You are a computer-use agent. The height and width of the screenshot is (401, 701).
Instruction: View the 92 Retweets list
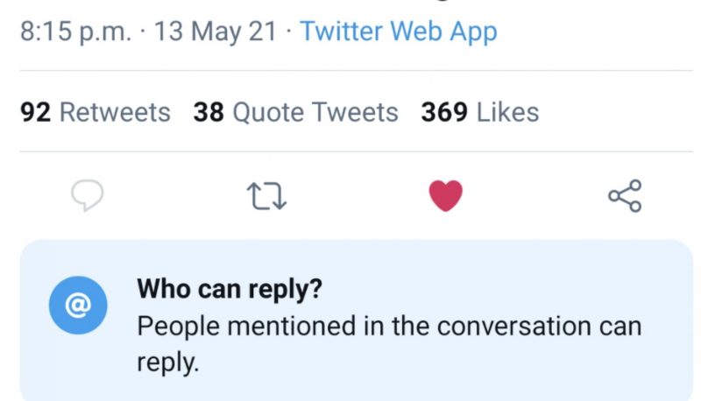pyautogui.click(x=96, y=112)
